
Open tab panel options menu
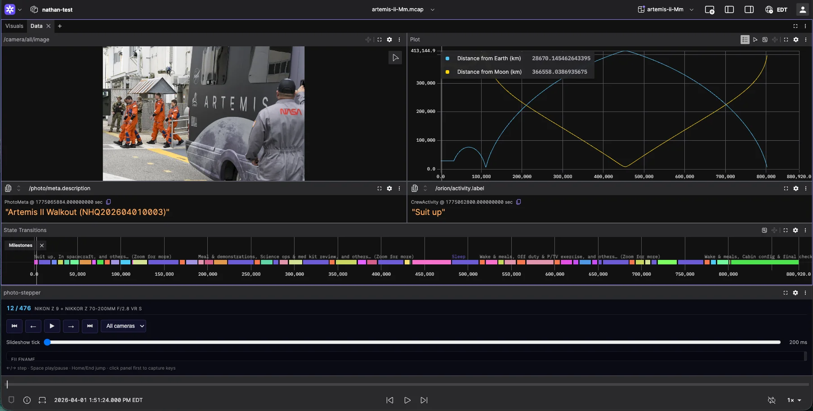coord(805,26)
